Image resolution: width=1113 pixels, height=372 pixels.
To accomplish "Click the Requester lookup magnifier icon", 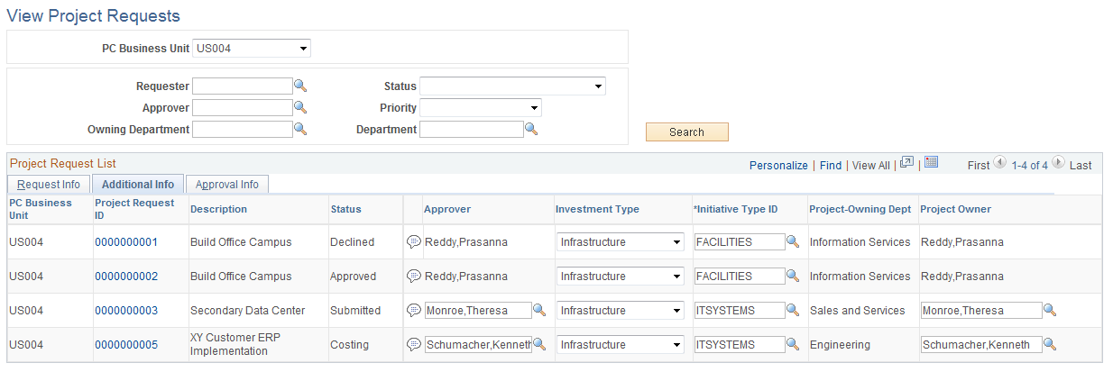I will (x=301, y=86).
